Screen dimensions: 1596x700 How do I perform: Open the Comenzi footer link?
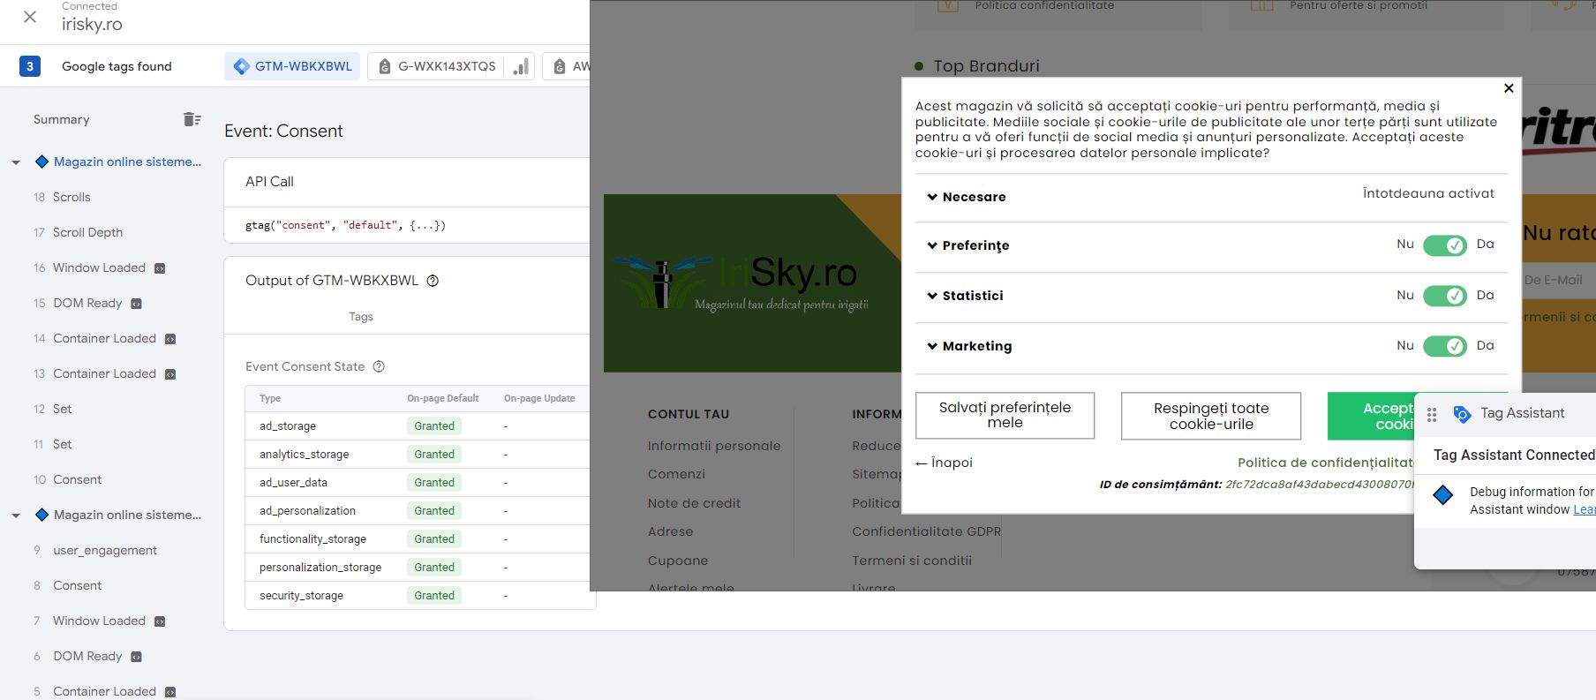coord(676,474)
